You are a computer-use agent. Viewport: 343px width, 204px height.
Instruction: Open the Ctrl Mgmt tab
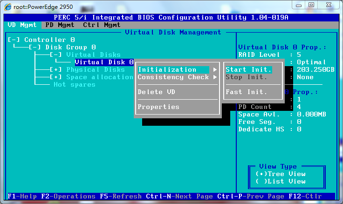[102, 25]
